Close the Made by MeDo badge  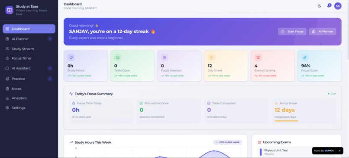(339, 151)
